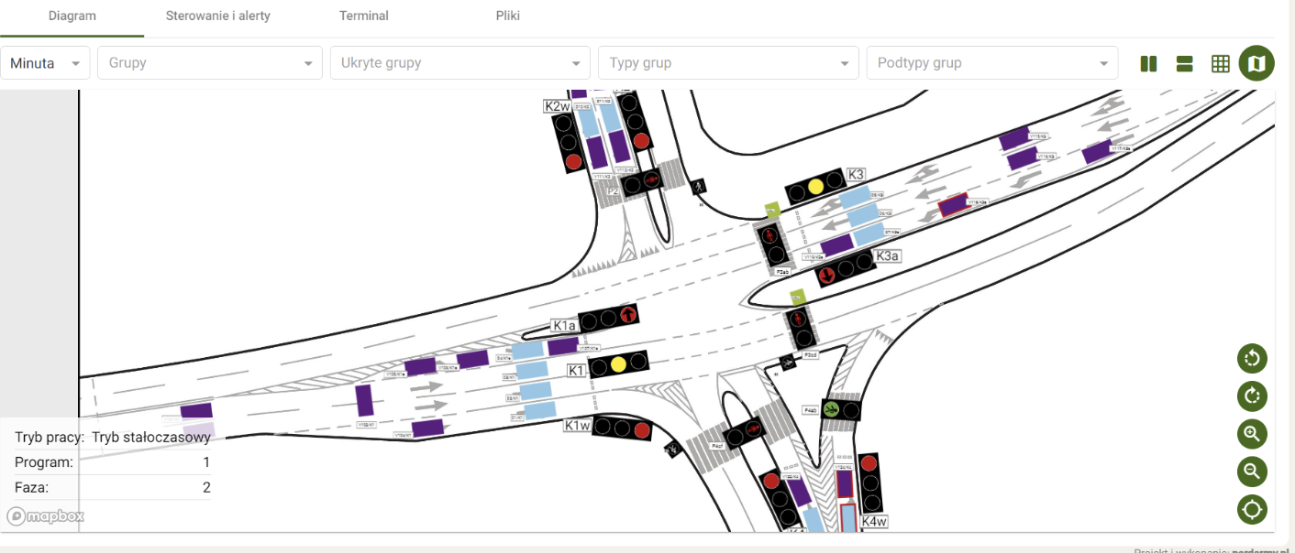
Task: Zoom out using the magnifier minus icon
Action: [x=1252, y=471]
